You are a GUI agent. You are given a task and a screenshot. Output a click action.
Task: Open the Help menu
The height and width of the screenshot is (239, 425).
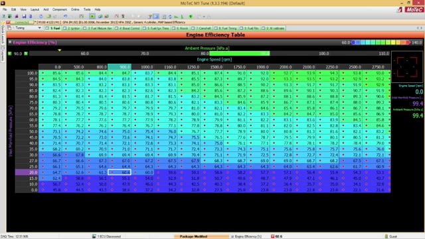coord(98,9)
